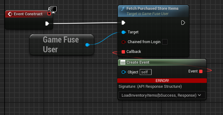The width and height of the screenshot is (223, 115).
Task: Click the ERROR! banner on Create Event
Action: (162, 81)
